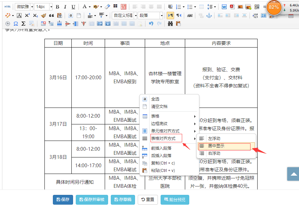The width and height of the screenshot is (299, 207).
Task: Open the font color picker arrow
Action: coord(89,7)
